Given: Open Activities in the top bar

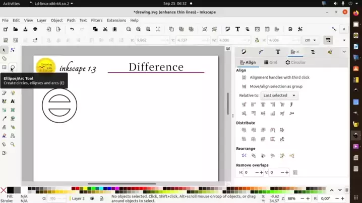Looking at the screenshot, I should [x=11, y=4].
